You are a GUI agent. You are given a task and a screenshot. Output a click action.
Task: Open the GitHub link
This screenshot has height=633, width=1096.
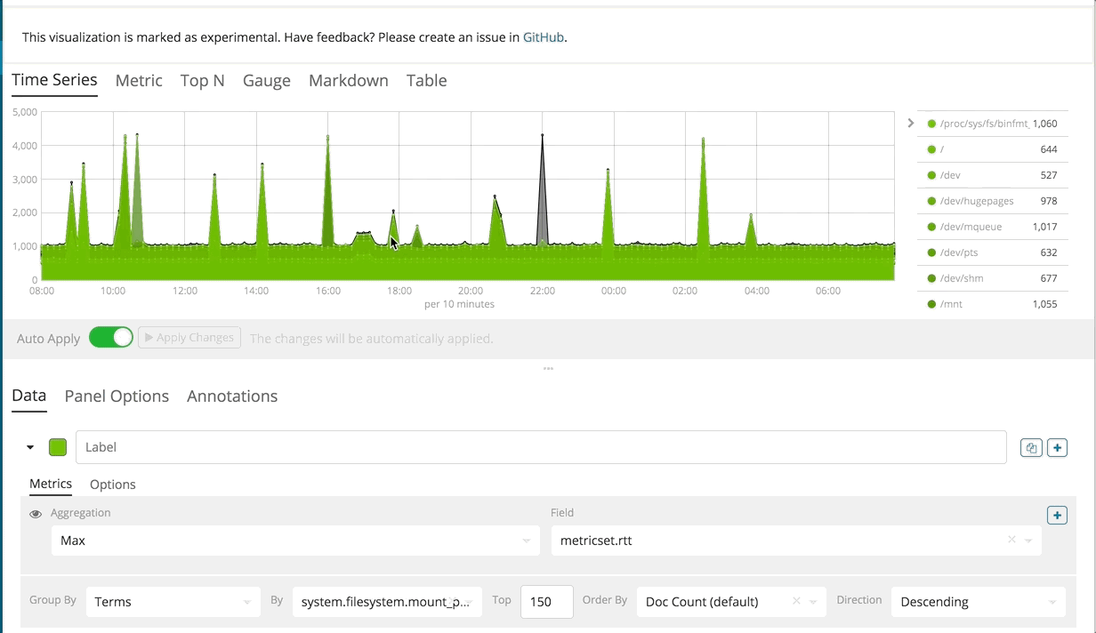543,37
